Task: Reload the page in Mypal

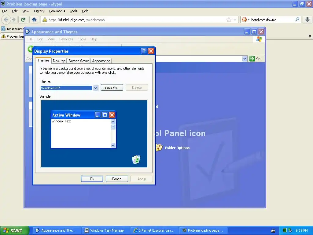Action: tap(23, 20)
